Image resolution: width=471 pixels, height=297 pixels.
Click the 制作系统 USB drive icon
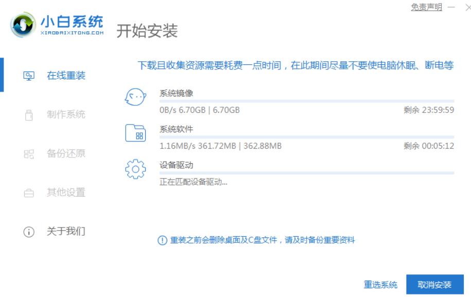click(x=29, y=115)
